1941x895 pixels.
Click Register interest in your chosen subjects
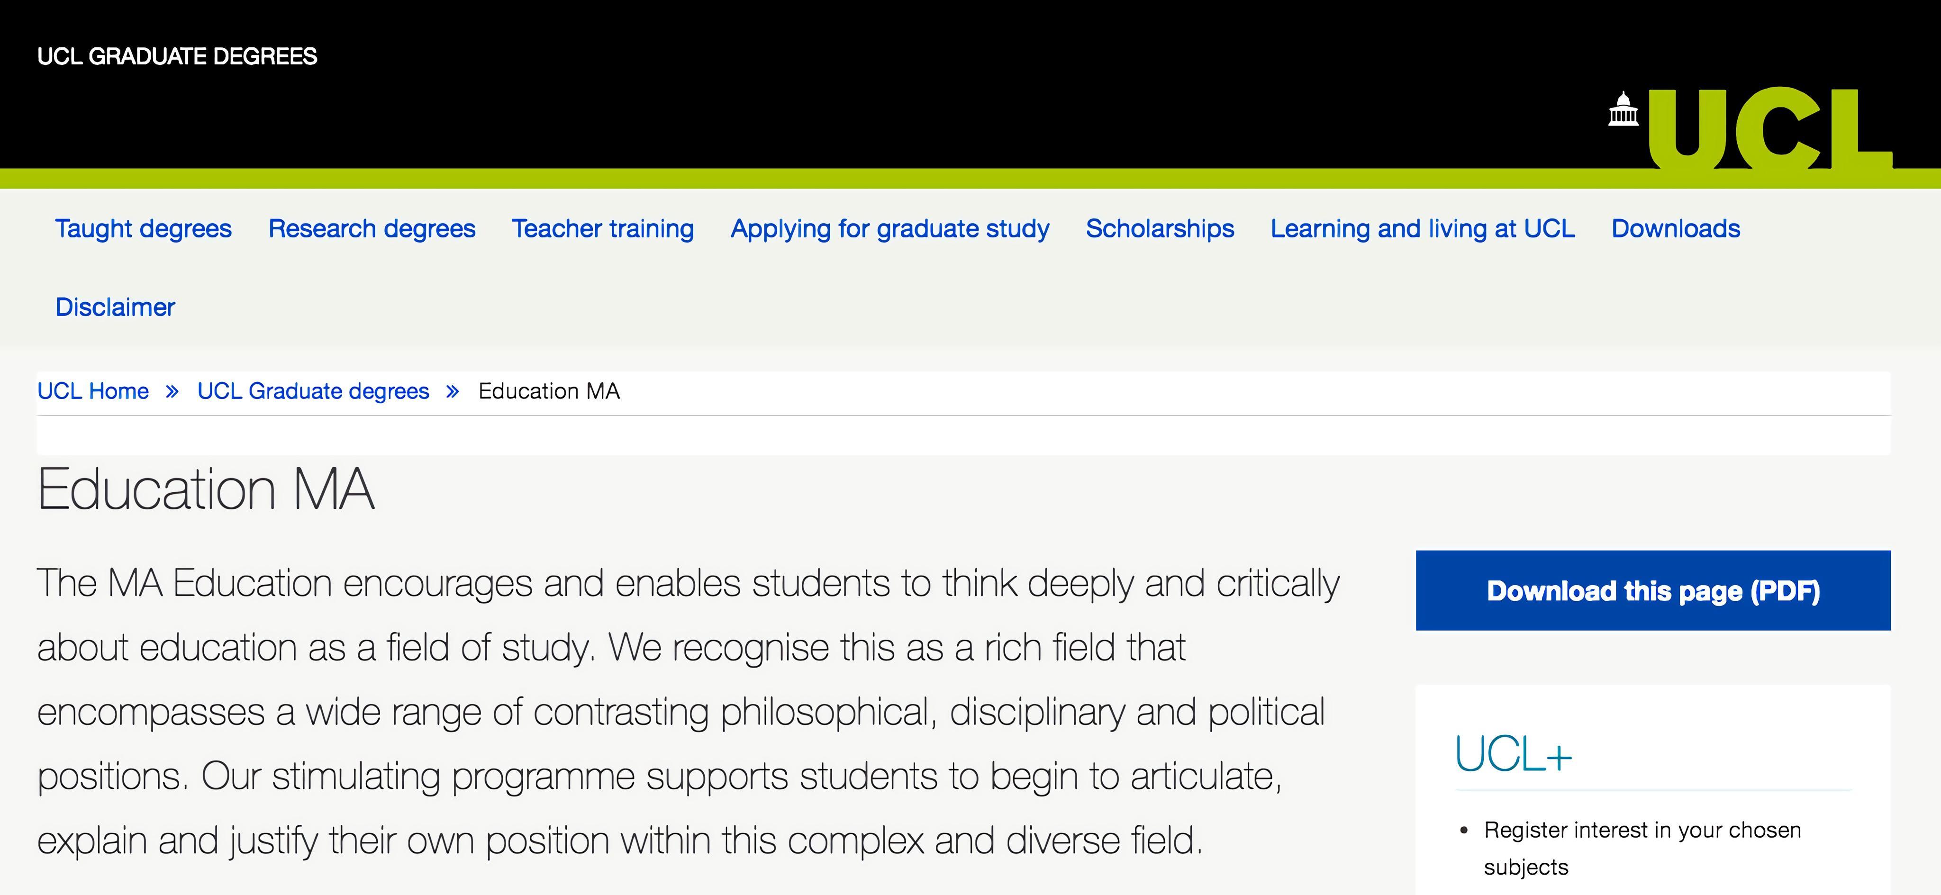click(x=1642, y=830)
